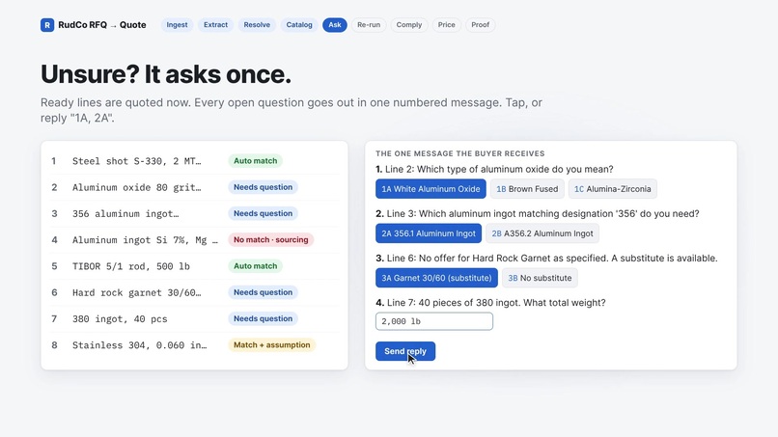Click the total weight input field
Screen dimensions: 778x437
434,321
